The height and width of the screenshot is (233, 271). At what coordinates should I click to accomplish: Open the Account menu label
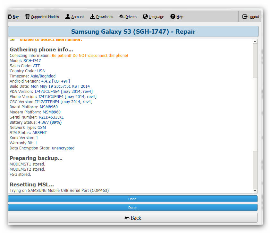pyautogui.click(x=78, y=17)
